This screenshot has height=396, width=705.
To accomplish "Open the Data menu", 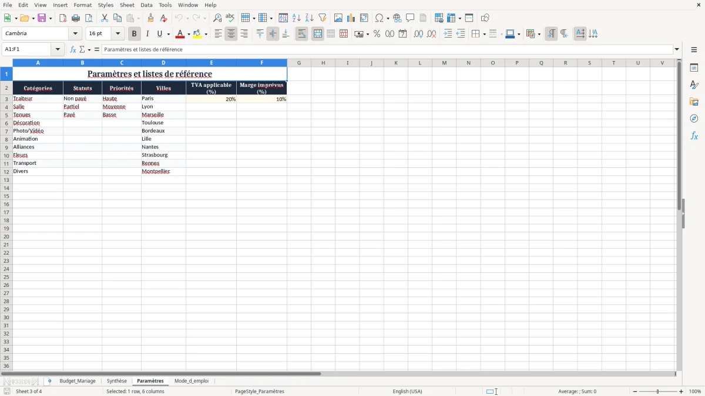I will click(146, 5).
